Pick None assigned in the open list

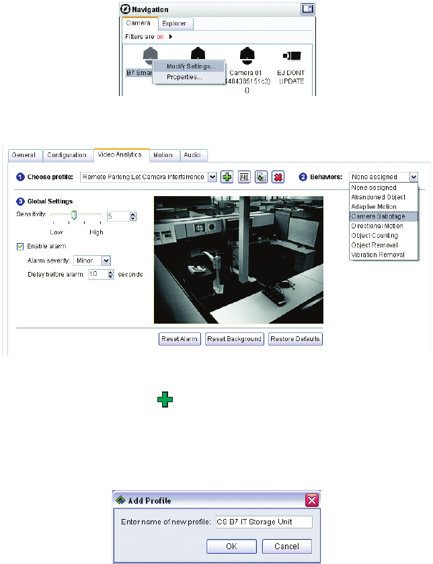[384, 188]
